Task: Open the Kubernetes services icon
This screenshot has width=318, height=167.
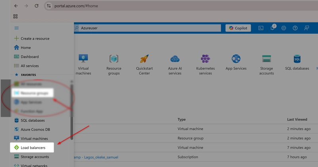Action: (x=205, y=59)
